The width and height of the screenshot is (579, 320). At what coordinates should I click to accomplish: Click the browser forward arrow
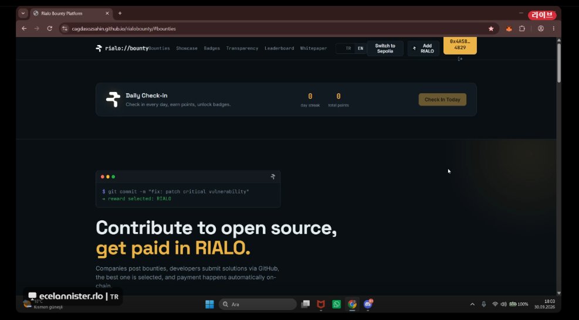[x=36, y=28]
